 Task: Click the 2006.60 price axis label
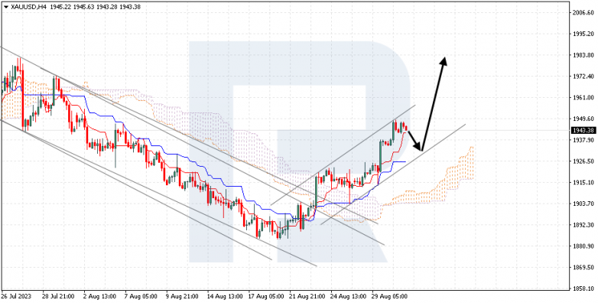point(583,12)
